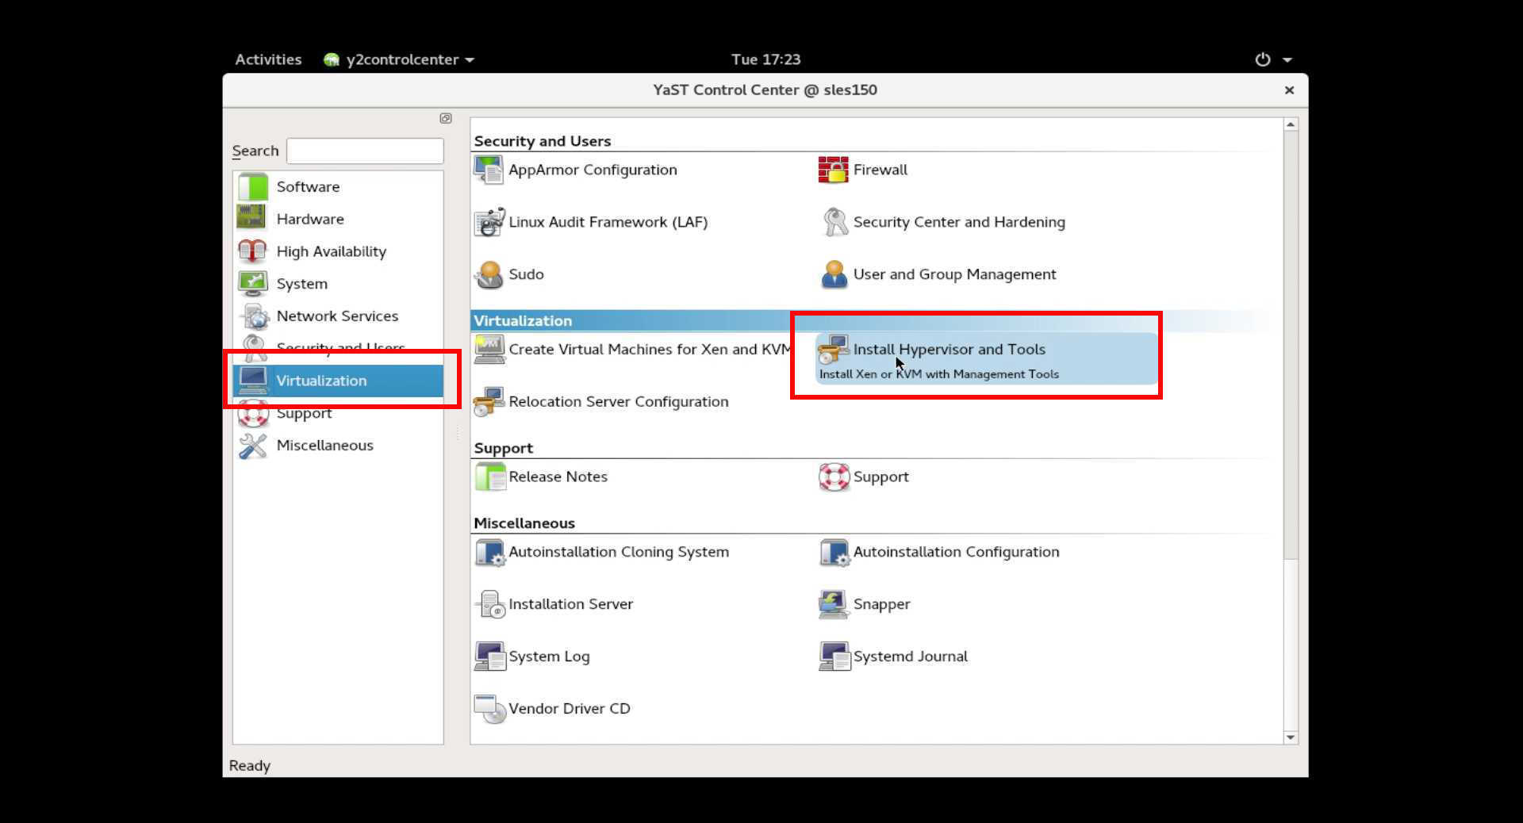Viewport: 1523px width, 823px height.
Task: Open the AppArmor Configuration module icon
Action: click(489, 170)
